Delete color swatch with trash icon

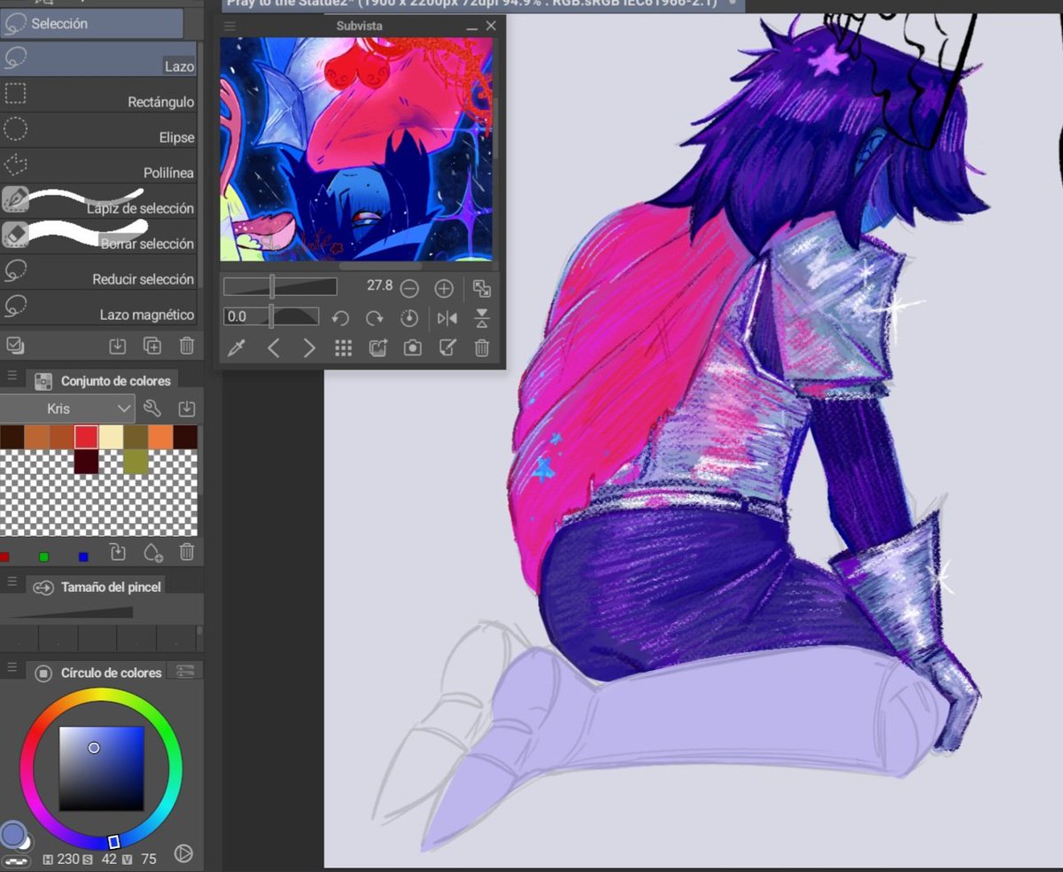click(x=187, y=552)
